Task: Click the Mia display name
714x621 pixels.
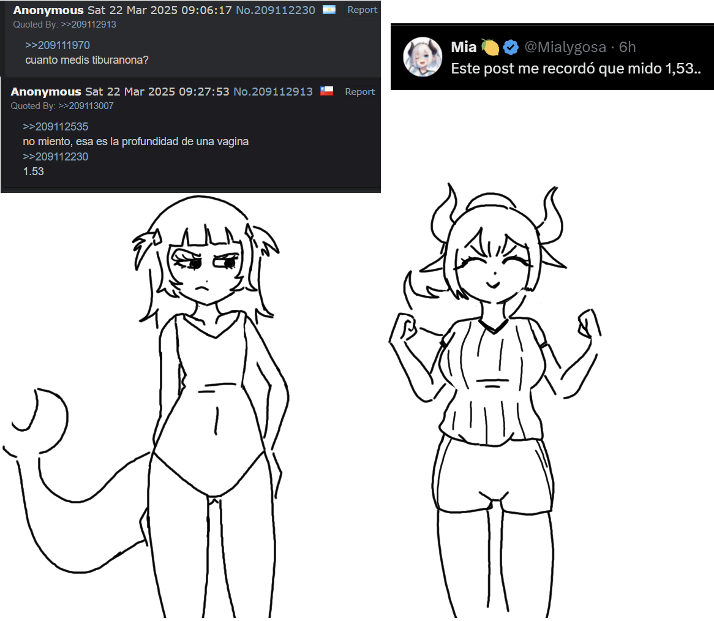Action: [464, 47]
